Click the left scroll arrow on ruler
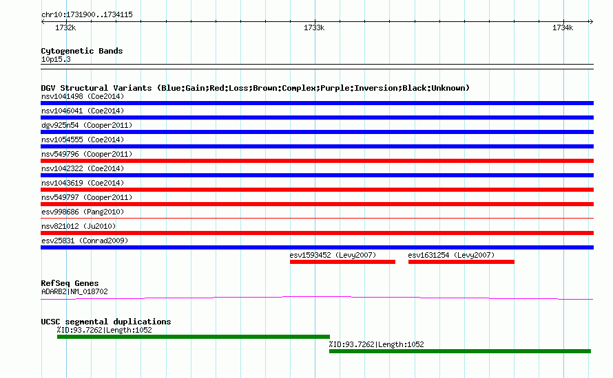Screen dimensions: 613x378 43,21
